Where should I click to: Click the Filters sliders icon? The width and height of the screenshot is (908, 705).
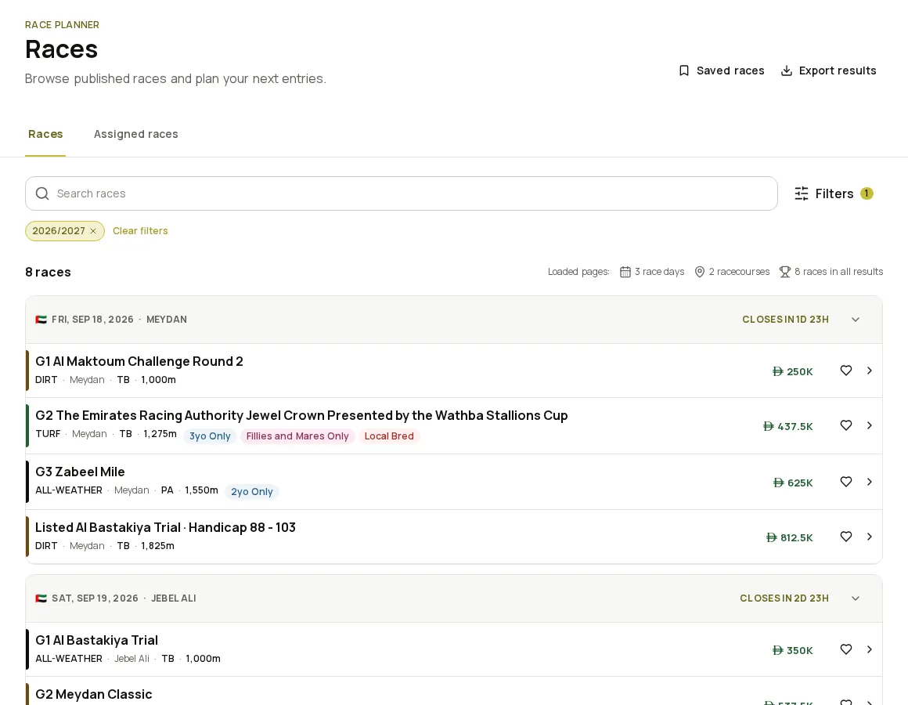[x=802, y=193]
